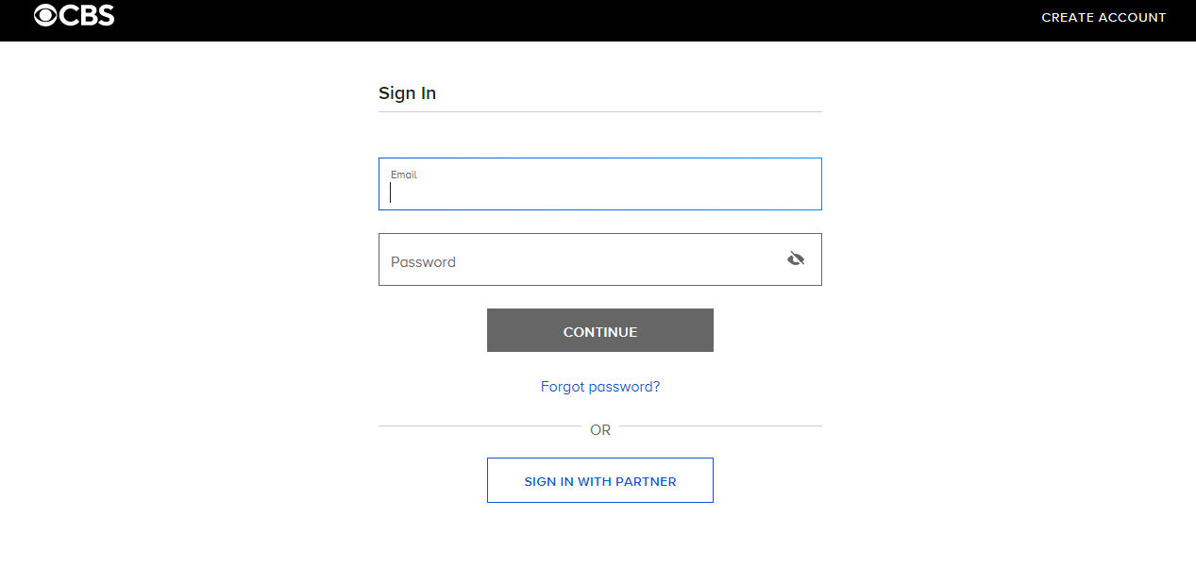Image resolution: width=1196 pixels, height=567 pixels.
Task: Select the small Email floating label
Action: pyautogui.click(x=404, y=175)
